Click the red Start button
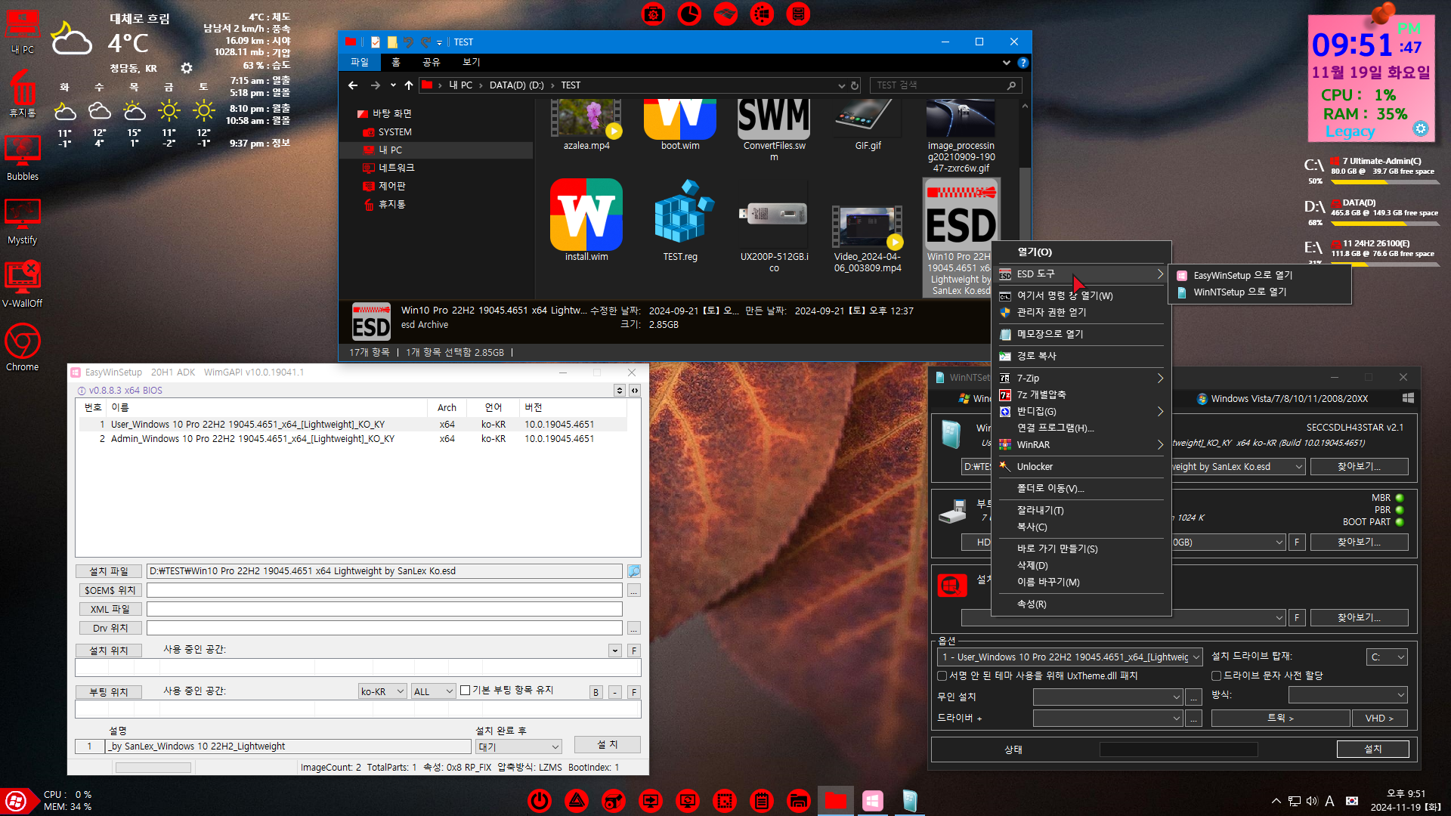Image resolution: width=1451 pixels, height=816 pixels. 15,801
